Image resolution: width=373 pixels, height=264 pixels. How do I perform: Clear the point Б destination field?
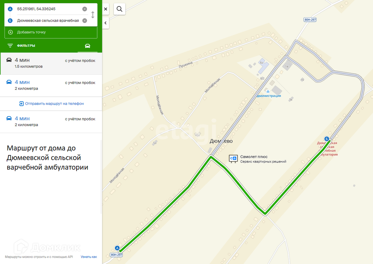pos(85,21)
